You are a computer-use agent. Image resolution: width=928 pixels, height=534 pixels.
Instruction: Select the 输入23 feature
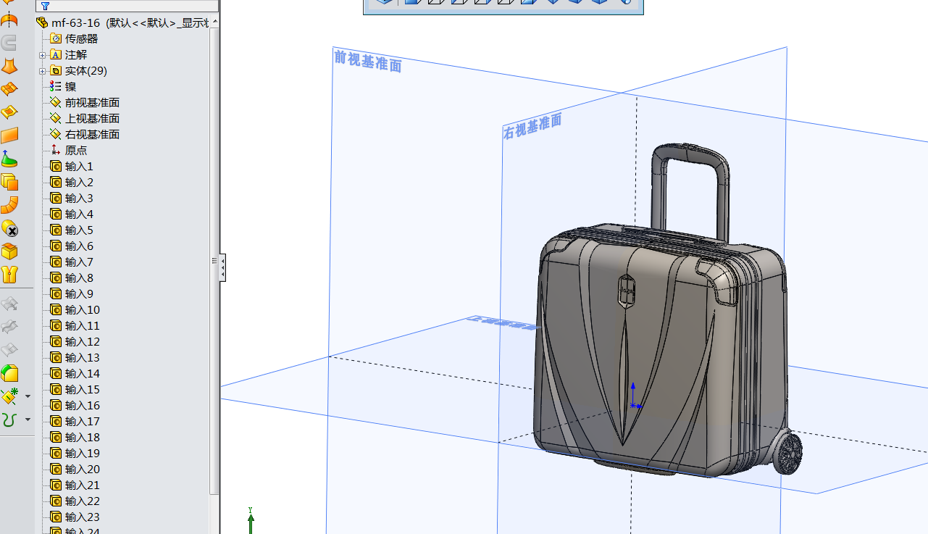[75, 517]
